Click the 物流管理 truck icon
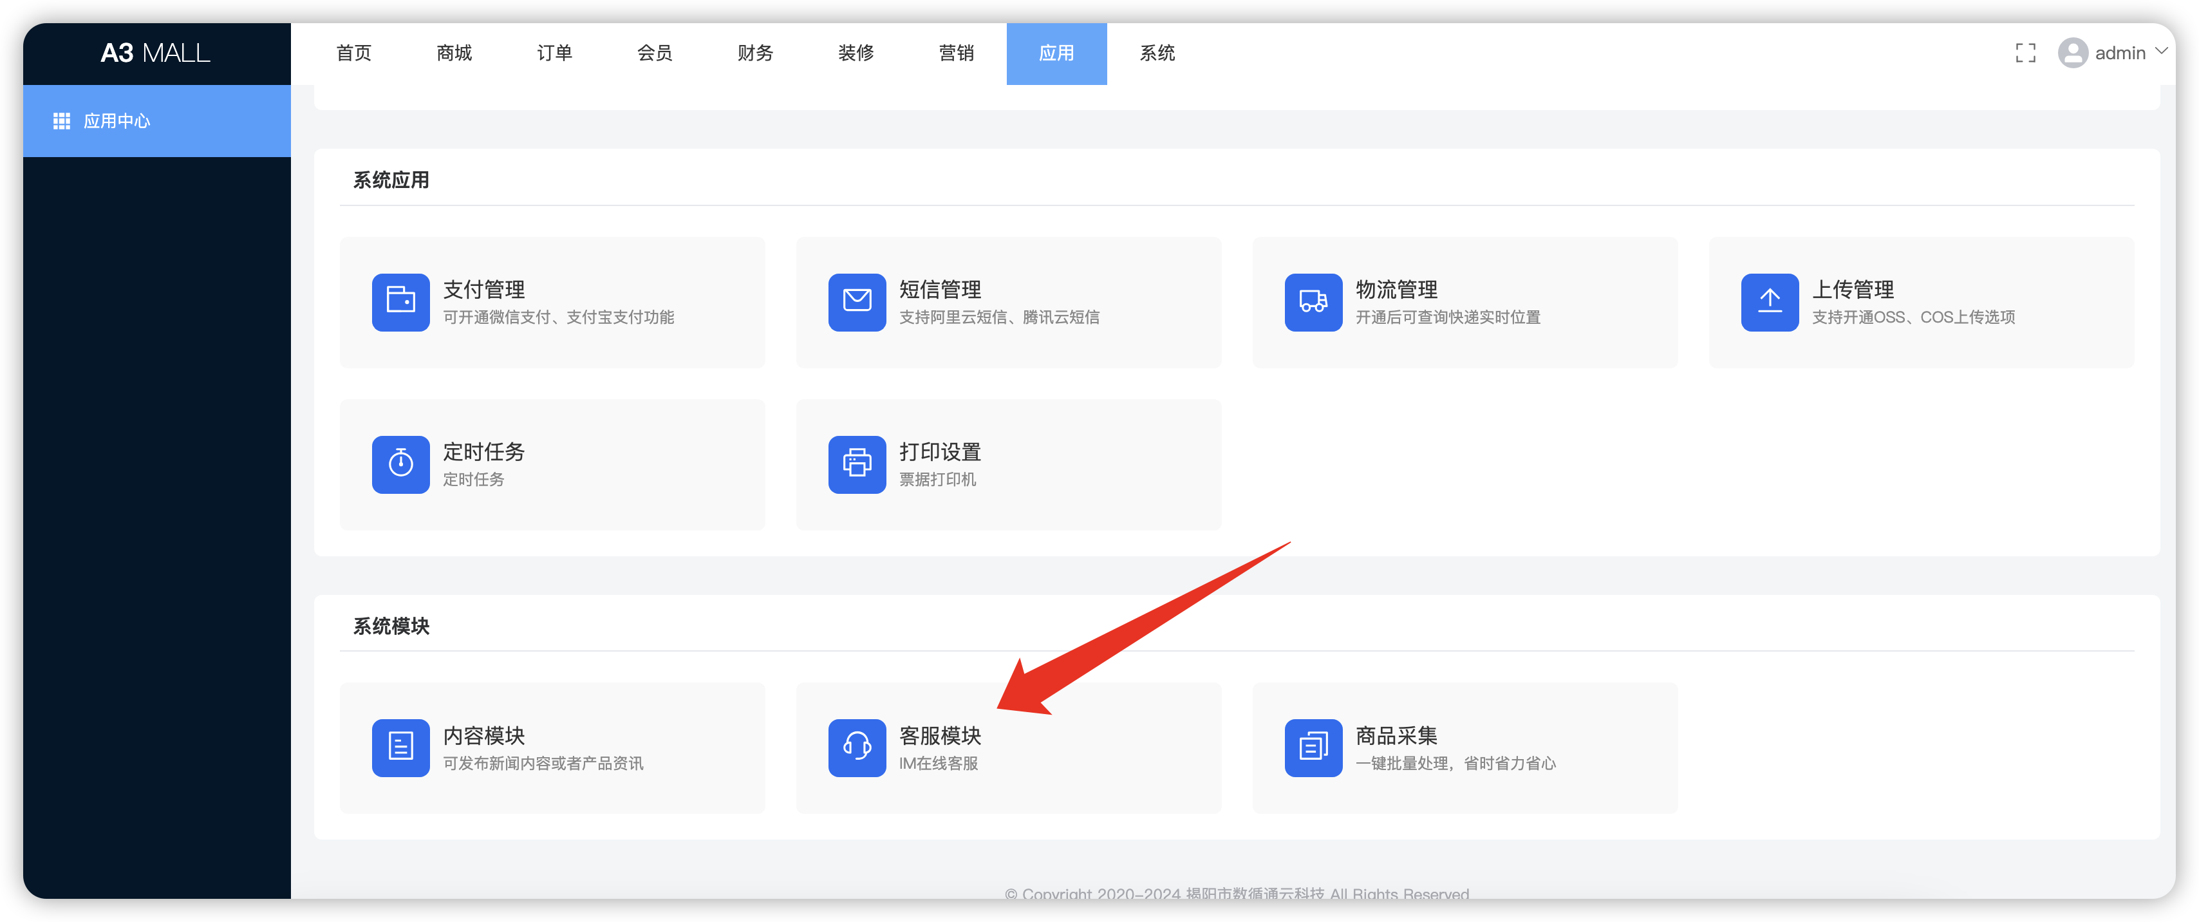Image resolution: width=2199 pixels, height=922 pixels. pos(1313,301)
